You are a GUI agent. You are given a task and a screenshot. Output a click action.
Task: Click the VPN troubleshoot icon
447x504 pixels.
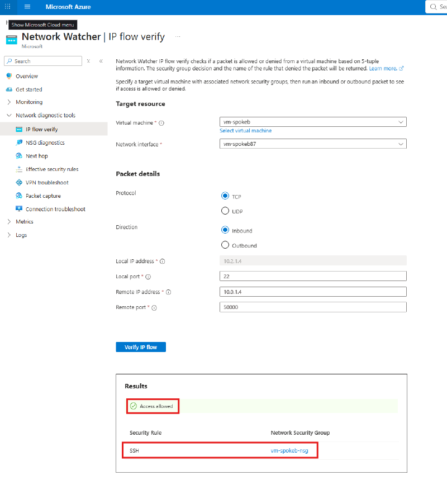coord(19,182)
